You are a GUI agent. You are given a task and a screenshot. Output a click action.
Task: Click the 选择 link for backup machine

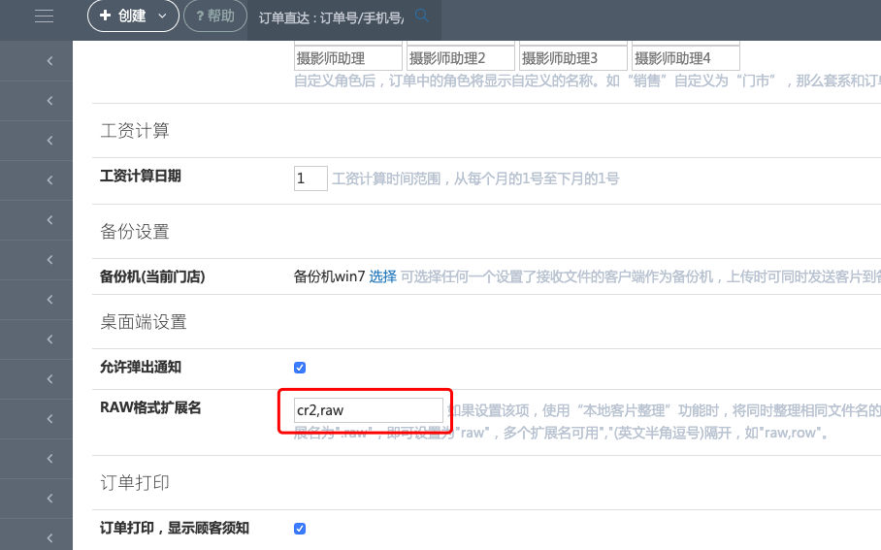click(382, 276)
